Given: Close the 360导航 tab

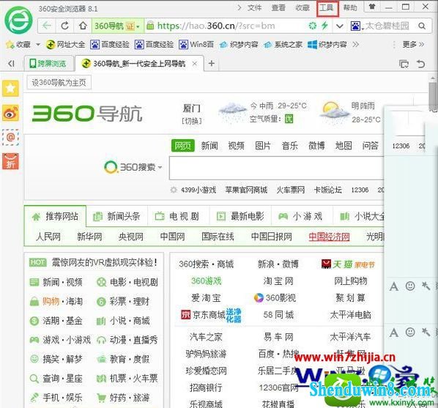Looking at the screenshot, I should [x=194, y=64].
